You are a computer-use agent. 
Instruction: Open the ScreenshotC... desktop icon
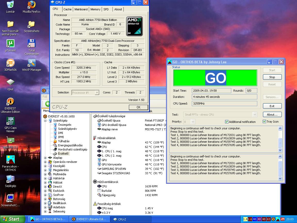(10, 201)
